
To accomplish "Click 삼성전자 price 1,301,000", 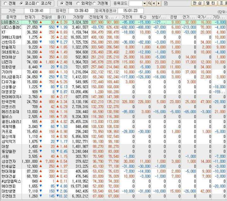I will (30, 161).
